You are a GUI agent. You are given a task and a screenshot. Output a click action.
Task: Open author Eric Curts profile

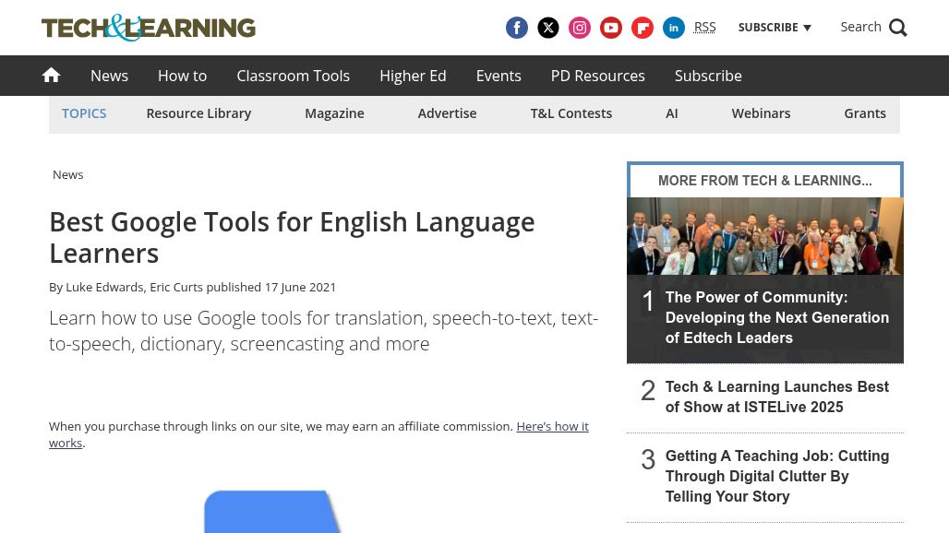(x=176, y=287)
